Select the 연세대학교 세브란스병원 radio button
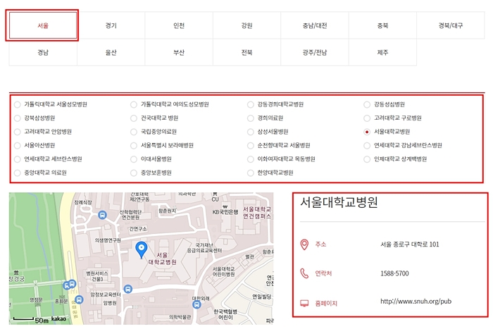Image resolution: width=493 pixels, height=329 pixels. [18, 159]
